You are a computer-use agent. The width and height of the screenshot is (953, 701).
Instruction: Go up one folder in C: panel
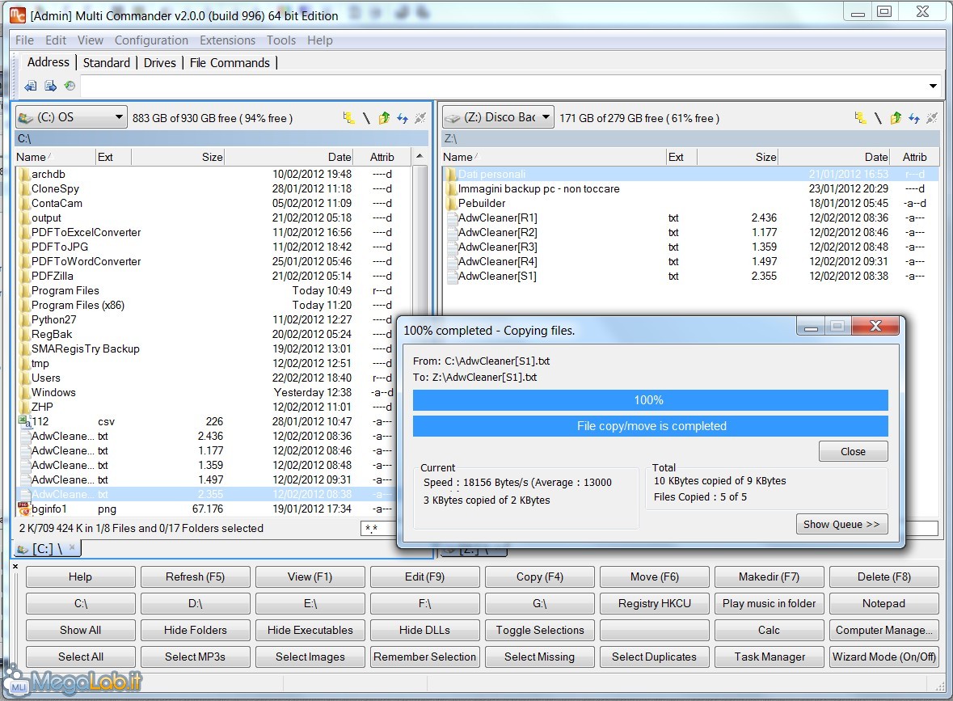[384, 118]
